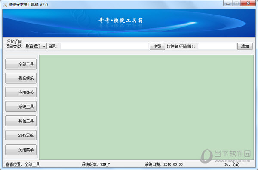Screen dimensions: 258x170
Task: Minimize the toolbox window
Action: point(228,3)
